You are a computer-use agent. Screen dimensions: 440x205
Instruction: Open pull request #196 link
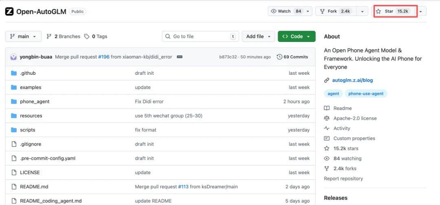tap(104, 57)
